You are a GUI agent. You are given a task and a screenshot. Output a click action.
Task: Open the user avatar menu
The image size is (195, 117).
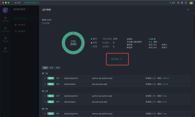click(x=191, y=3)
